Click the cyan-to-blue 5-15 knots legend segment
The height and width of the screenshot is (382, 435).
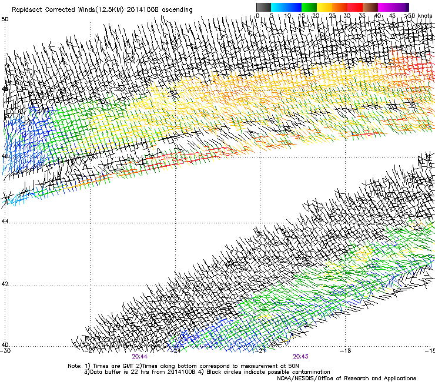(286, 7)
